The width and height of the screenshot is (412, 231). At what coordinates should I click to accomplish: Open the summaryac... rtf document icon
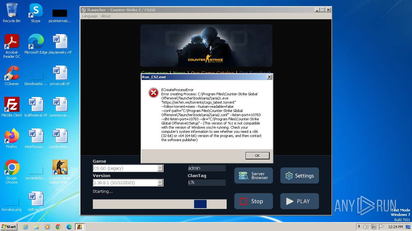(60, 107)
